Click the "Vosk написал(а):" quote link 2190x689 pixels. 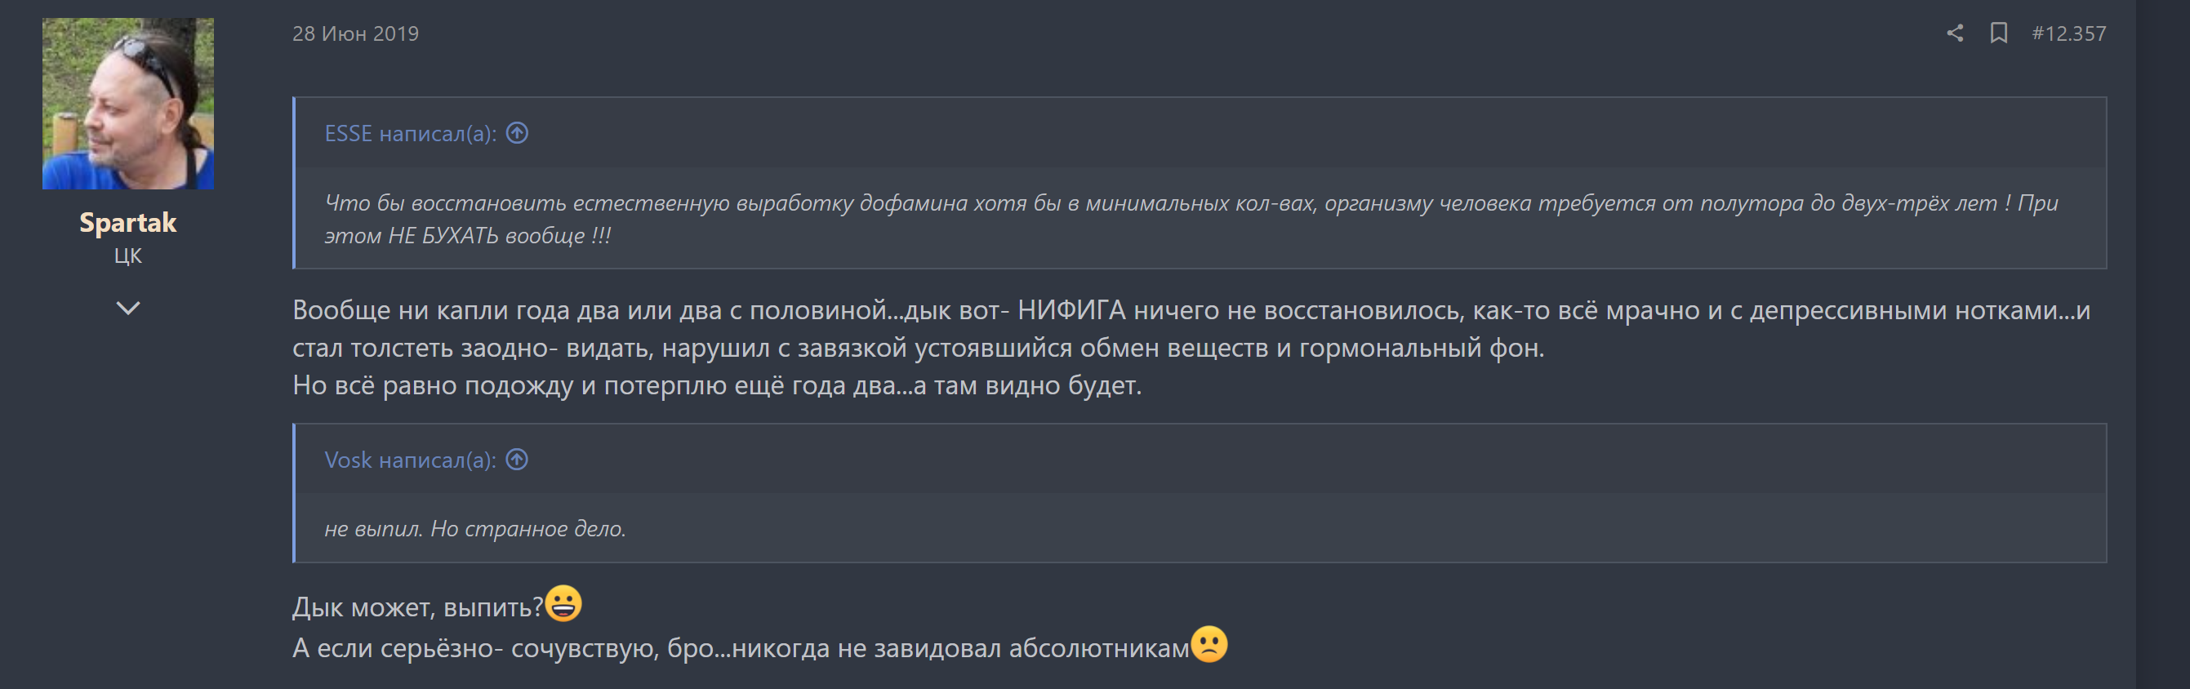[x=410, y=460]
